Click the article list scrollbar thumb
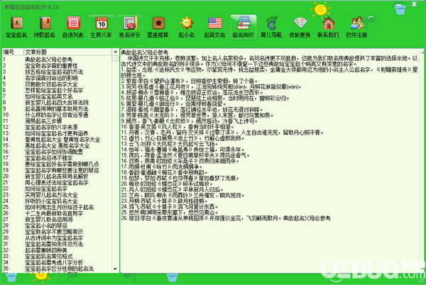426x285 pixels. tap(116, 58)
